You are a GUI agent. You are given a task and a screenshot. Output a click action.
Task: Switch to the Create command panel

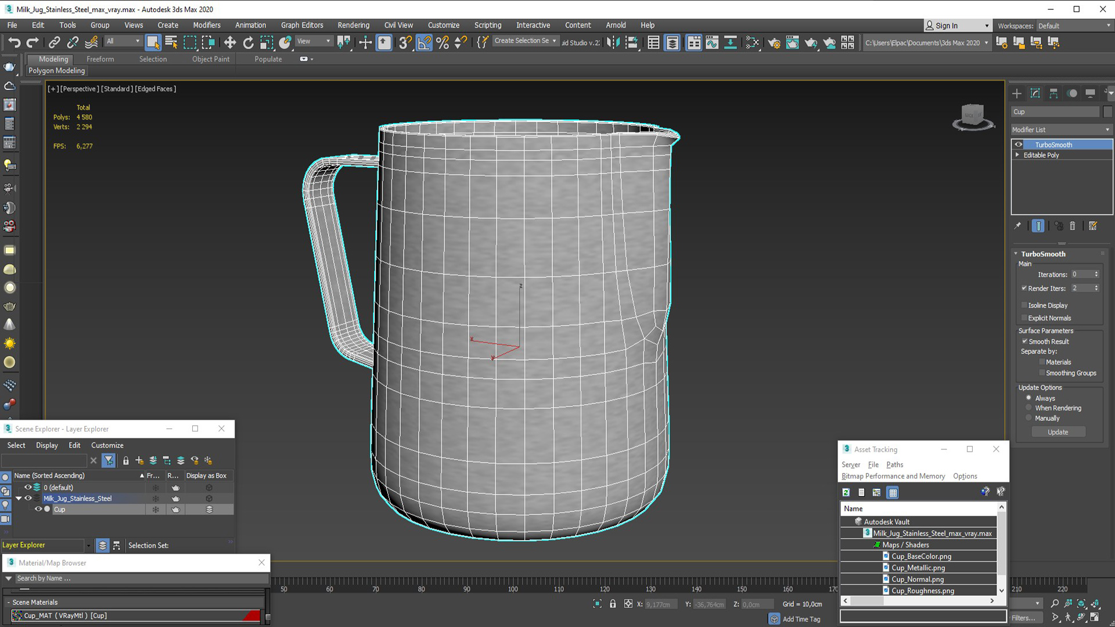point(1016,93)
